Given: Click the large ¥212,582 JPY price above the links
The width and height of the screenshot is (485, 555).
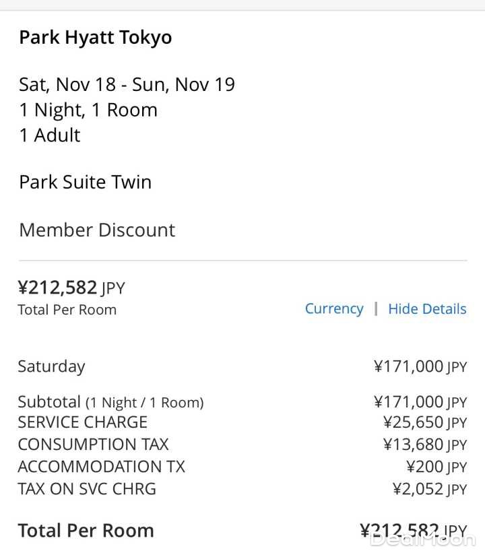Looking at the screenshot, I should point(71,288).
